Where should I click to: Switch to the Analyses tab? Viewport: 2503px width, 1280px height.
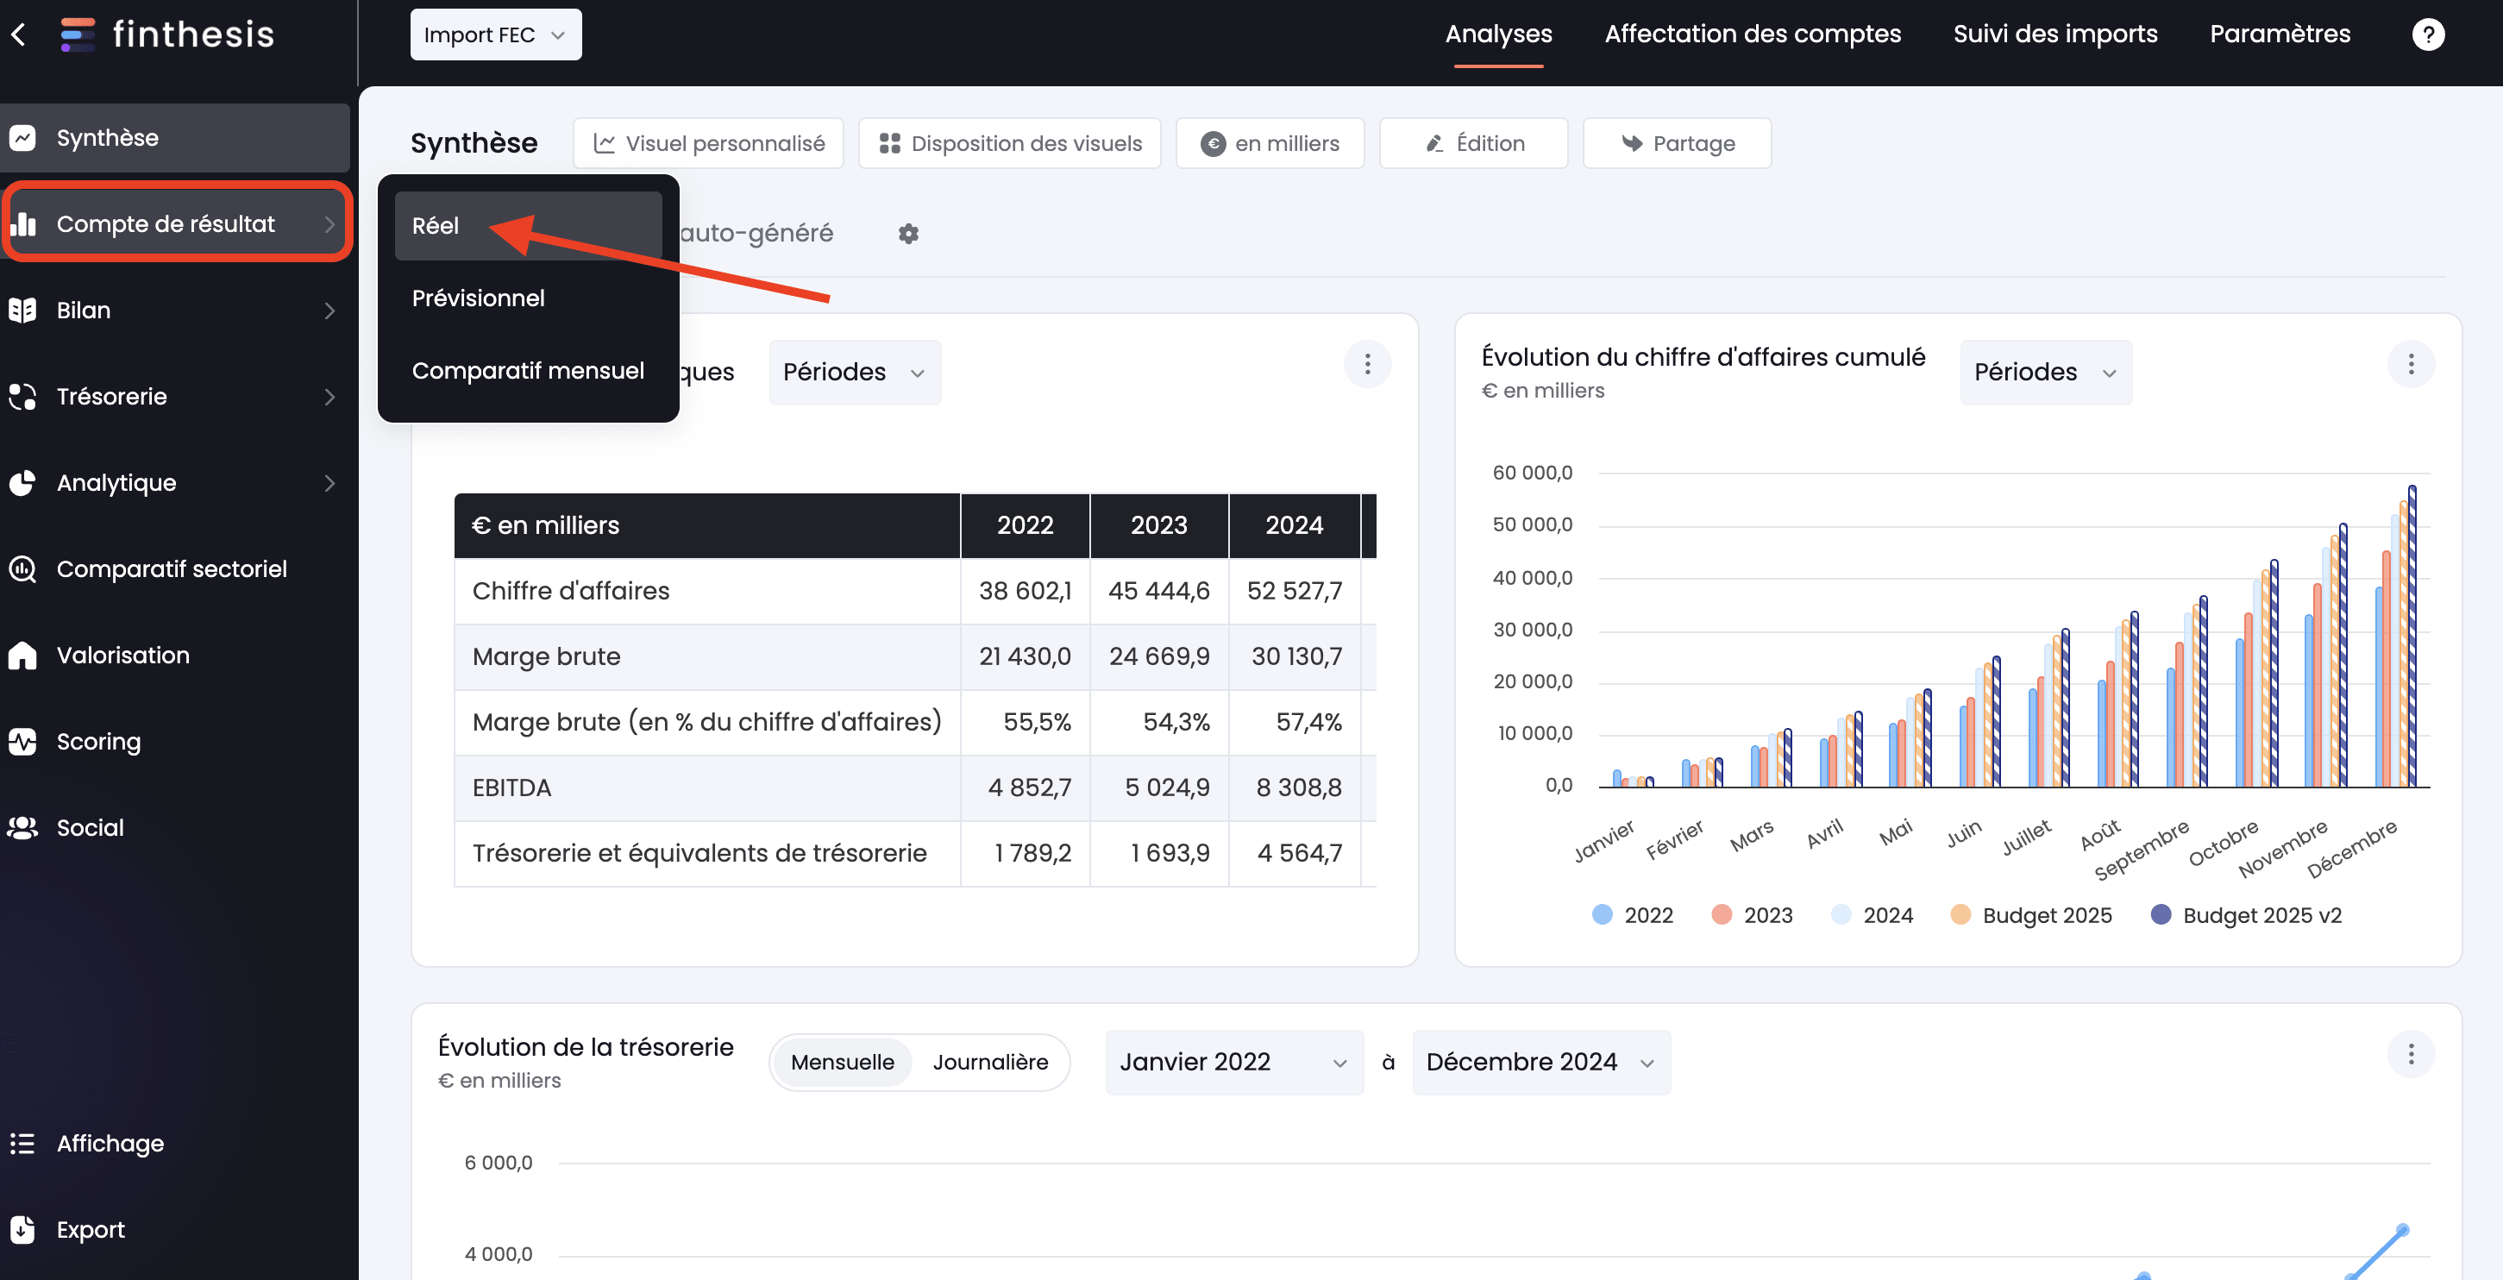pyautogui.click(x=1497, y=34)
